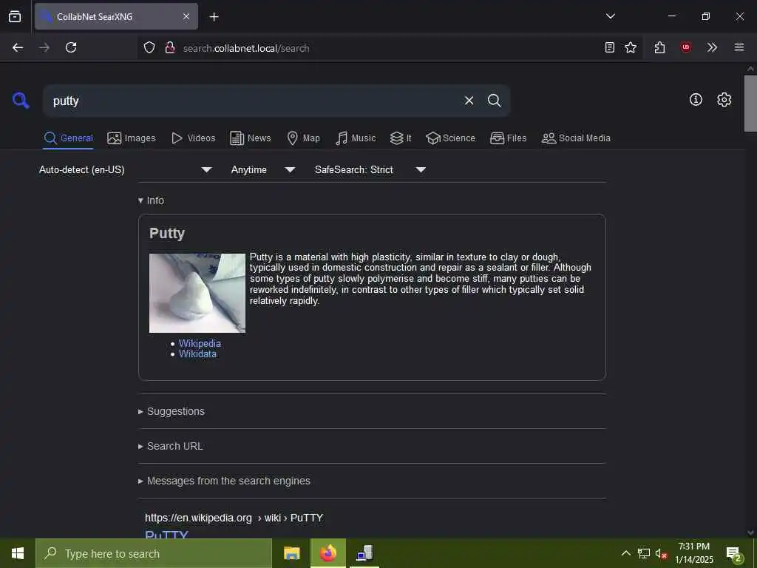Switch to News search tab
The image size is (757, 568).
tap(251, 138)
